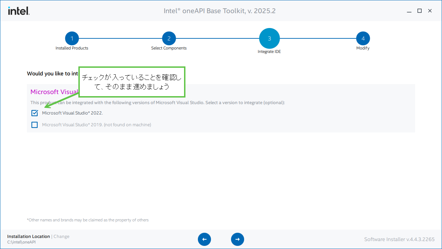
Task: Go to step 1 Installed Products
Action: pyautogui.click(x=72, y=38)
